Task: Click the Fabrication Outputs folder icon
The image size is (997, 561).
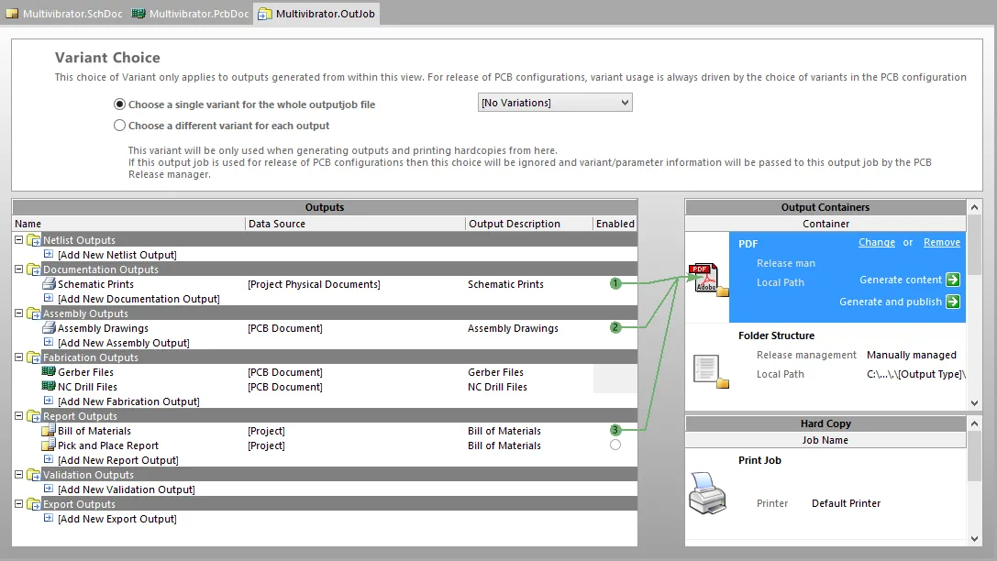Action: (x=34, y=357)
